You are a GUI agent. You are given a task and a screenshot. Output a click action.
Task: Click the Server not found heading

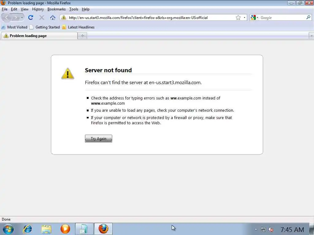pyautogui.click(x=108, y=70)
